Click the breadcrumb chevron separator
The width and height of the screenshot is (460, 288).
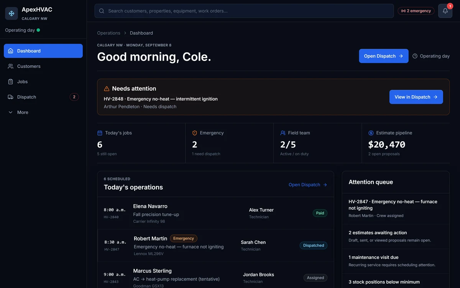click(x=125, y=33)
